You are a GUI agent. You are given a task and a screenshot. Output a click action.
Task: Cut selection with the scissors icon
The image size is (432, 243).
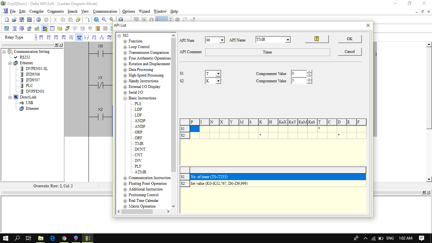click(x=55, y=19)
